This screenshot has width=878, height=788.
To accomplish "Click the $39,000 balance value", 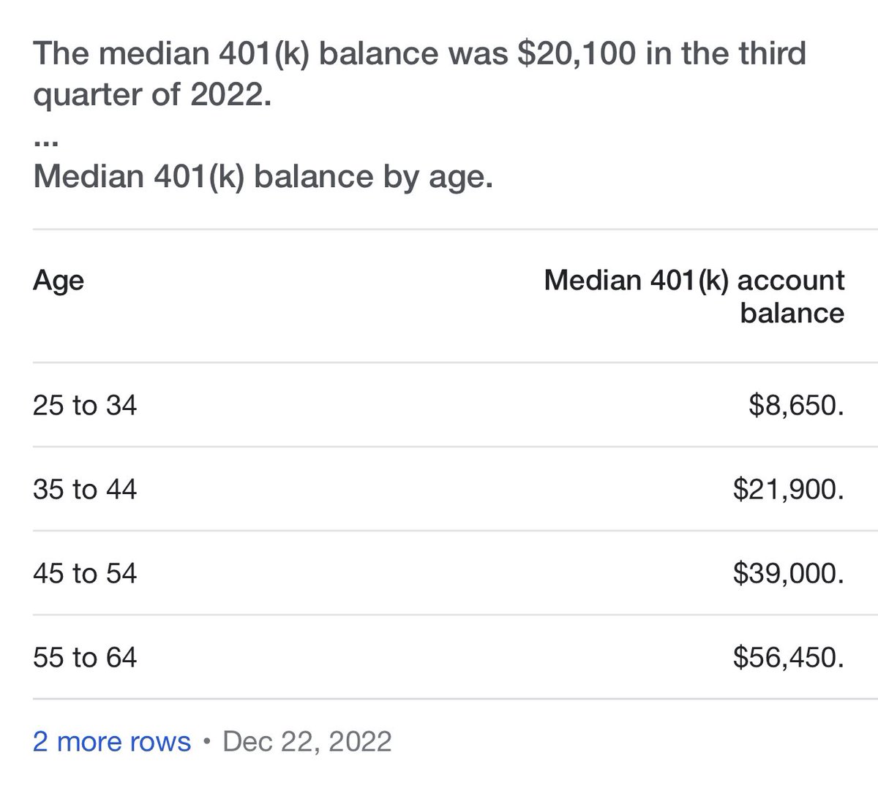I will tap(788, 573).
